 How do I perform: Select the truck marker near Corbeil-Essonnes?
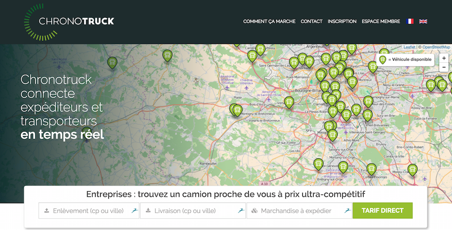click(371, 169)
